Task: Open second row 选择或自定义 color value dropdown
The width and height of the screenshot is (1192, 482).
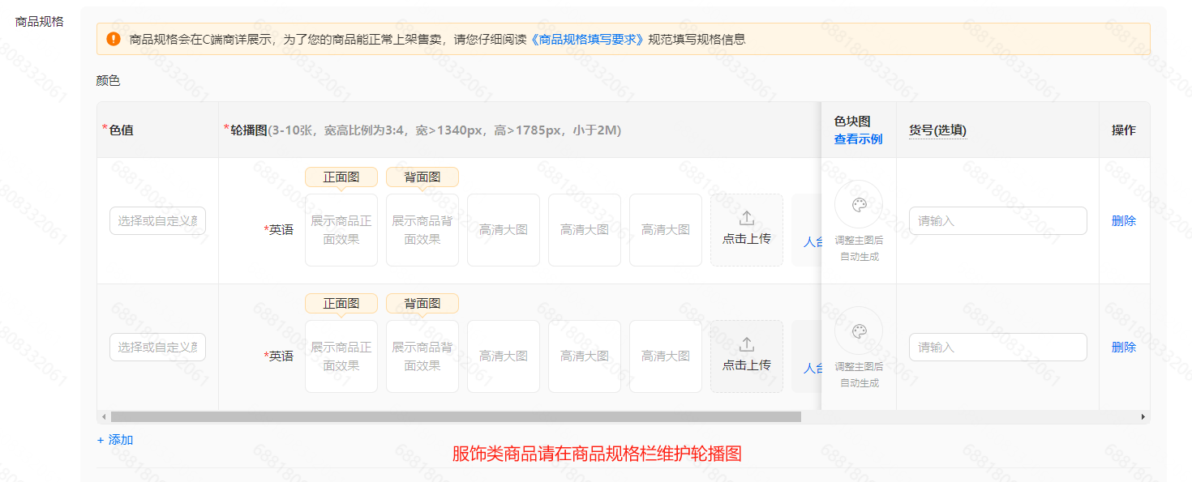Action: [x=157, y=347]
